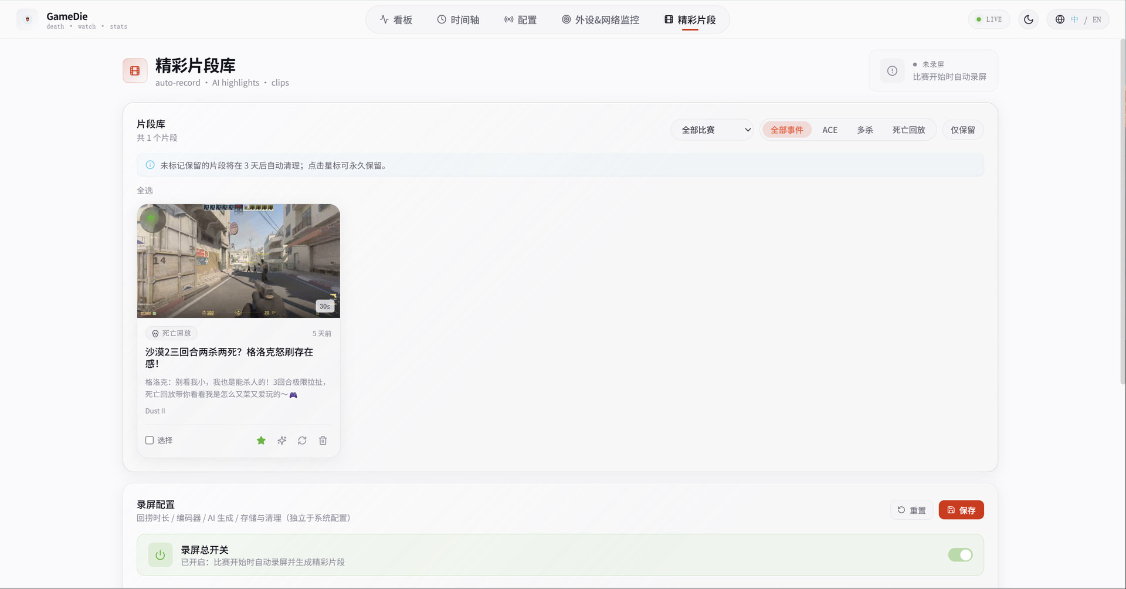
Task: Filter clips by ACE
Action: click(830, 130)
